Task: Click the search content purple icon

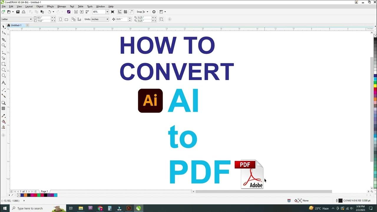Action: point(69,12)
